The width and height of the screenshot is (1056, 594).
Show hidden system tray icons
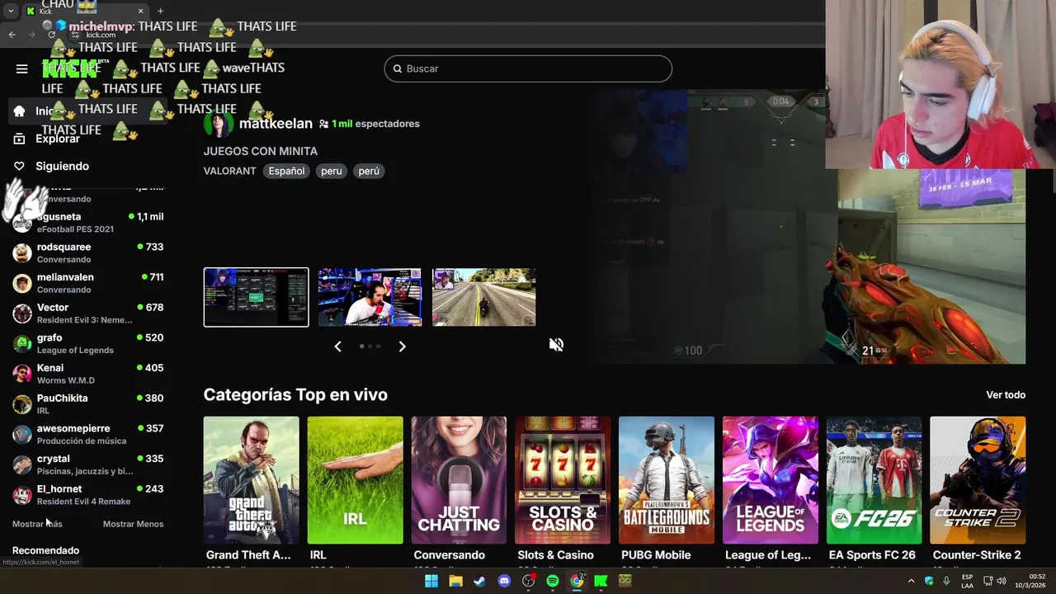point(911,581)
